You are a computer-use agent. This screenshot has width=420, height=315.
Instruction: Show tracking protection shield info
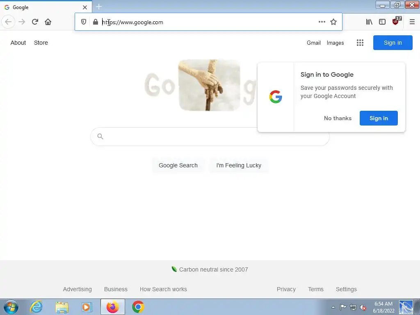[84, 22]
